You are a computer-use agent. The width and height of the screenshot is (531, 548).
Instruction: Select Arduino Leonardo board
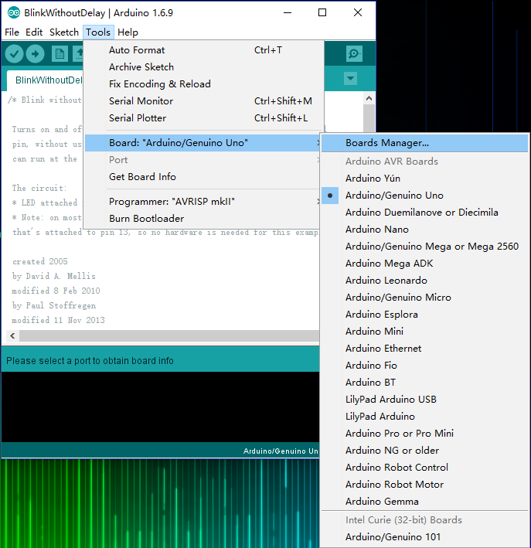tap(424, 281)
